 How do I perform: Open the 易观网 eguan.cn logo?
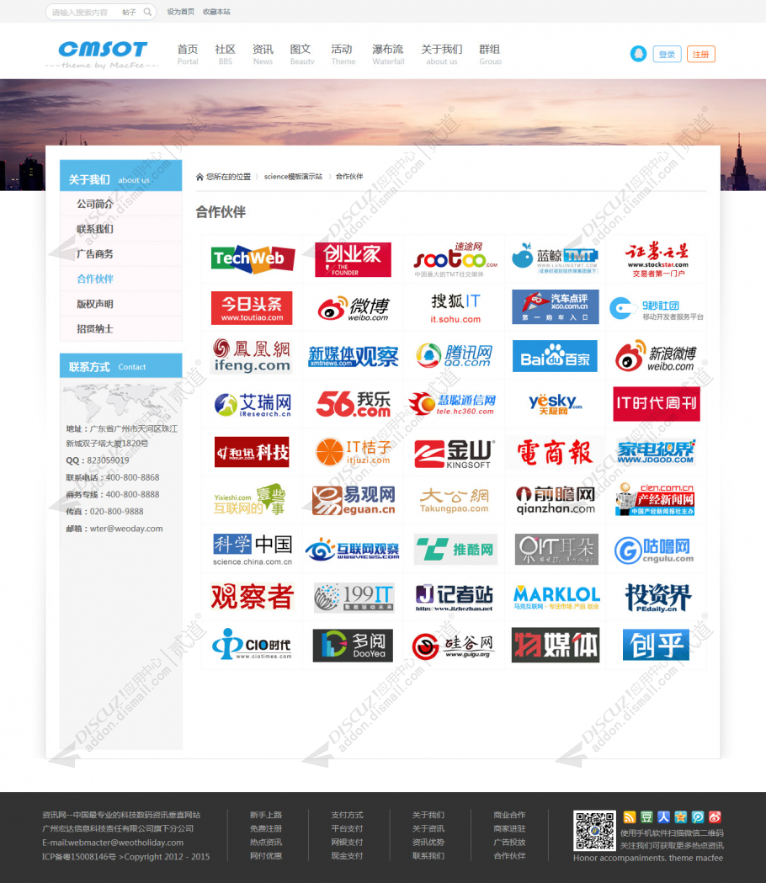pyautogui.click(x=354, y=501)
